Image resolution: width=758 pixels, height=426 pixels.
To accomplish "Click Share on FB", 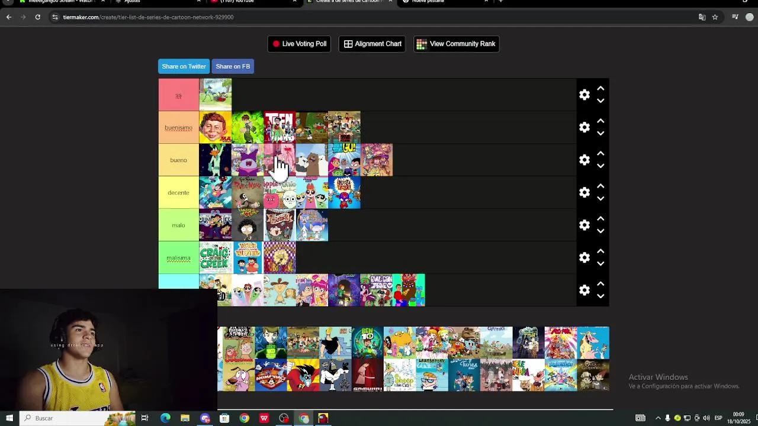I will point(233,66).
